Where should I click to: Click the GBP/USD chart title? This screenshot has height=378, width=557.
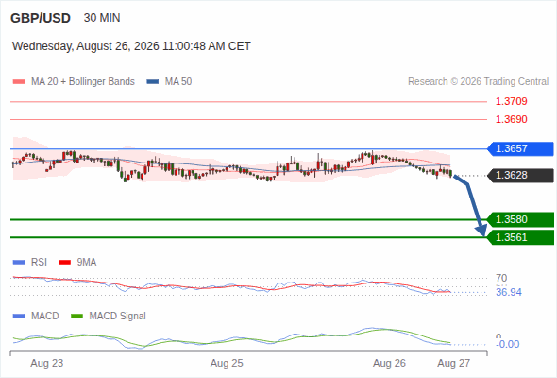[41, 18]
